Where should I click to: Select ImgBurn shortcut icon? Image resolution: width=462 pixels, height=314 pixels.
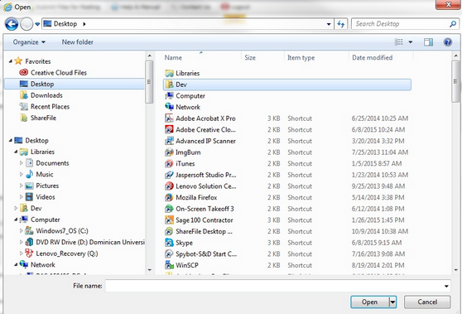click(x=169, y=152)
